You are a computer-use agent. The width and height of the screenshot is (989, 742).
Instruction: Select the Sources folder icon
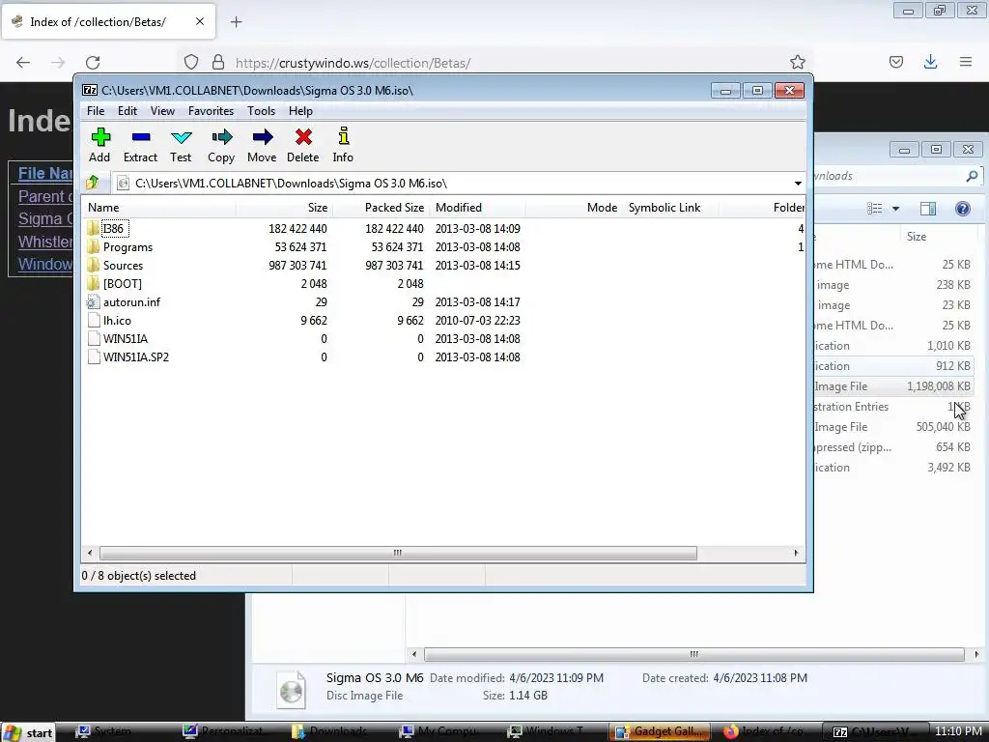[x=94, y=265]
